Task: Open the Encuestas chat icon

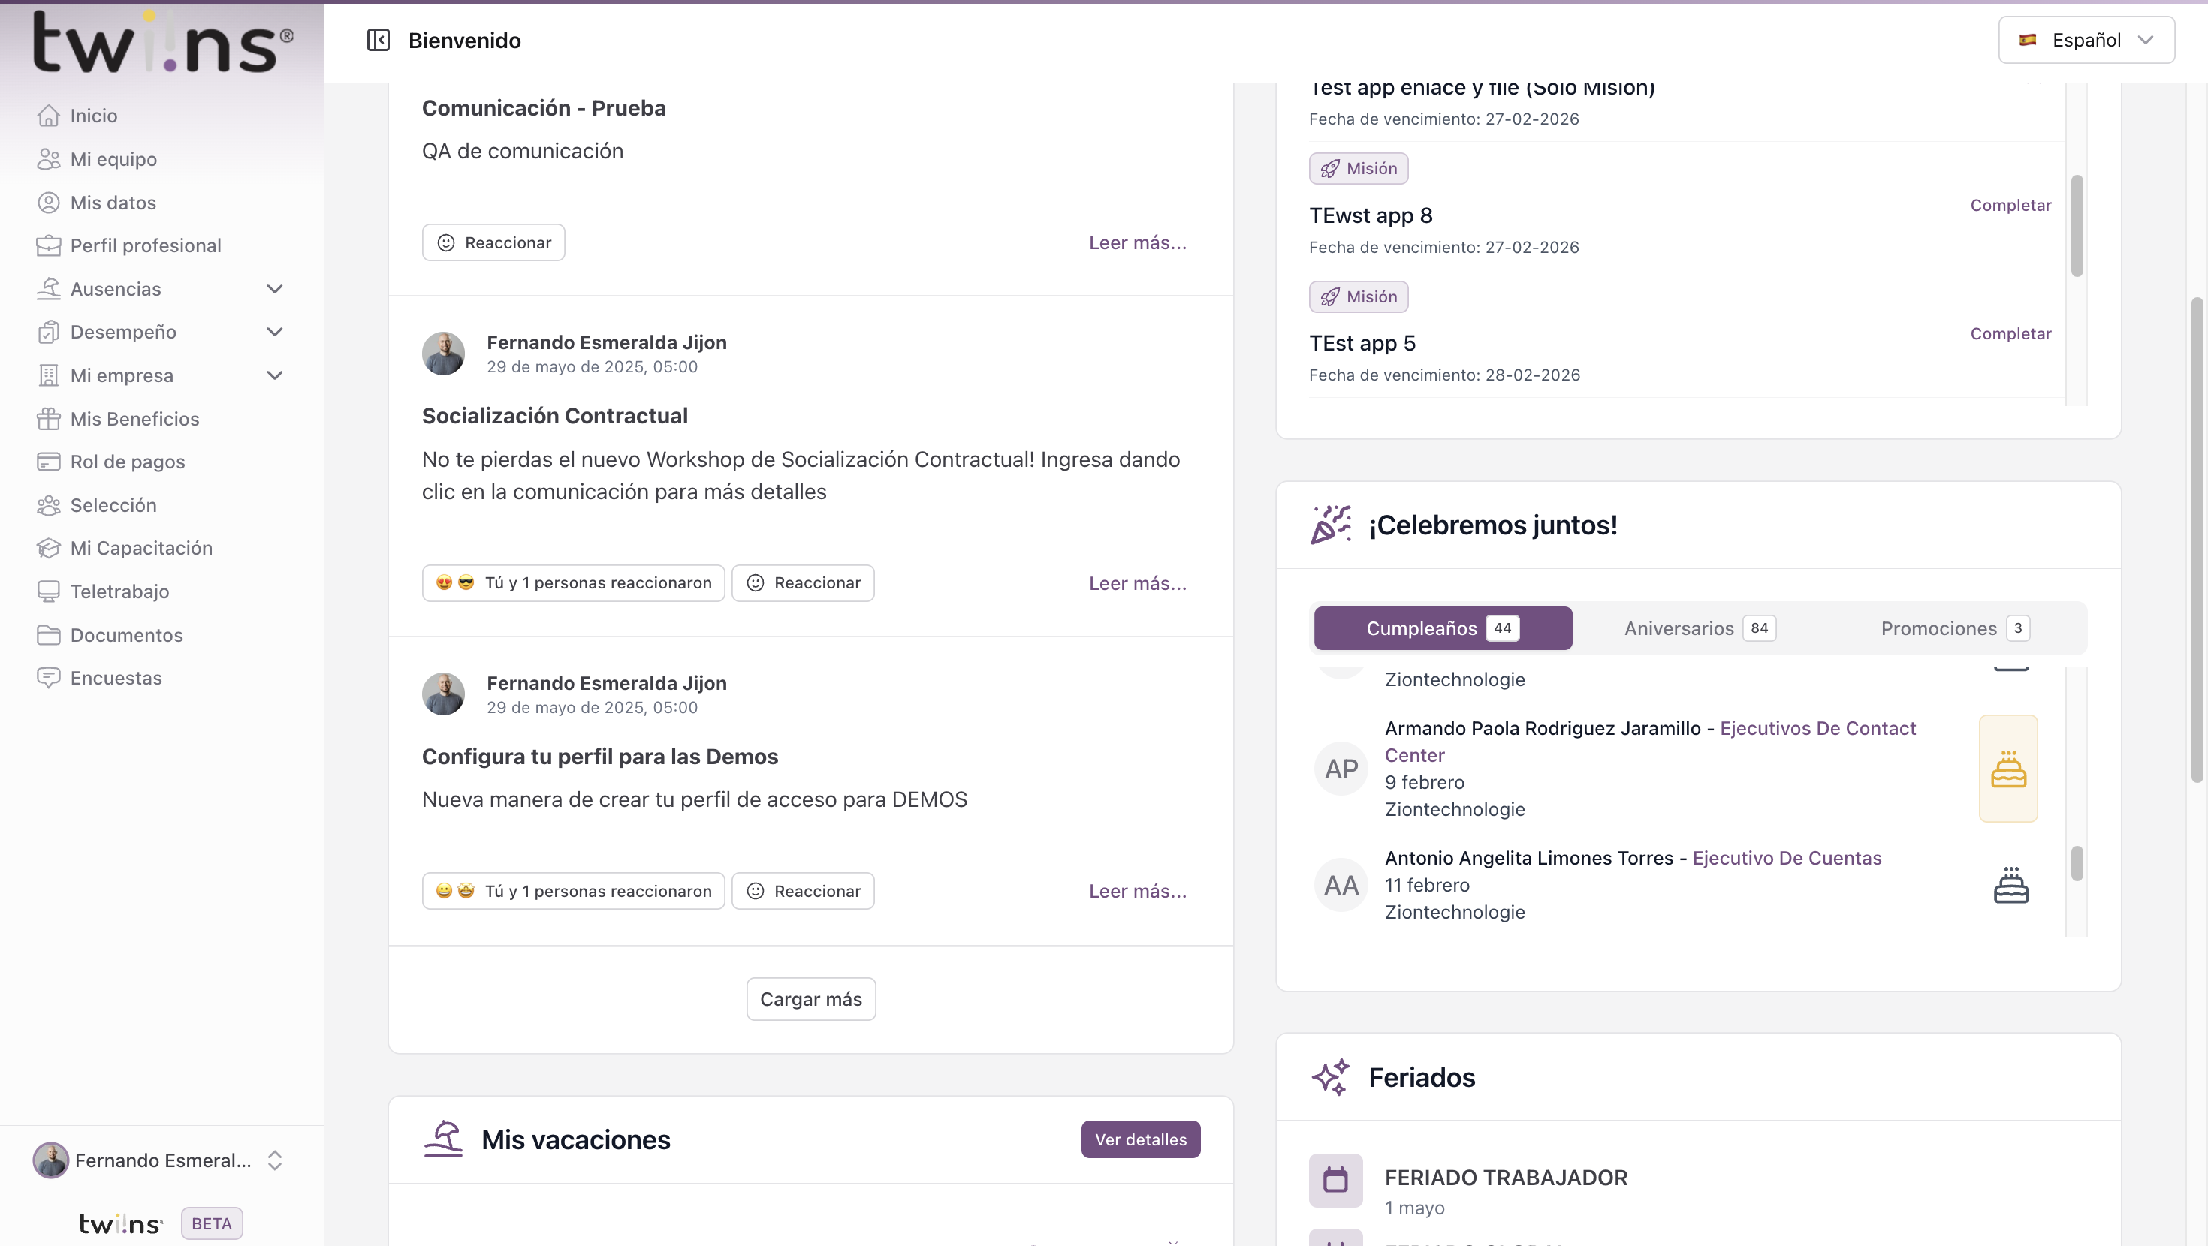Action: click(x=49, y=678)
